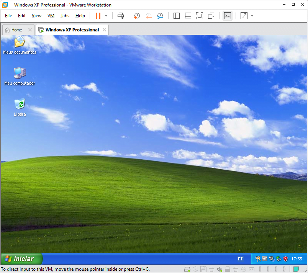Image resolution: width=308 pixels, height=273 pixels.
Task: Open the Snapshot Manager wrench-clock icon
Action: pos(160,16)
